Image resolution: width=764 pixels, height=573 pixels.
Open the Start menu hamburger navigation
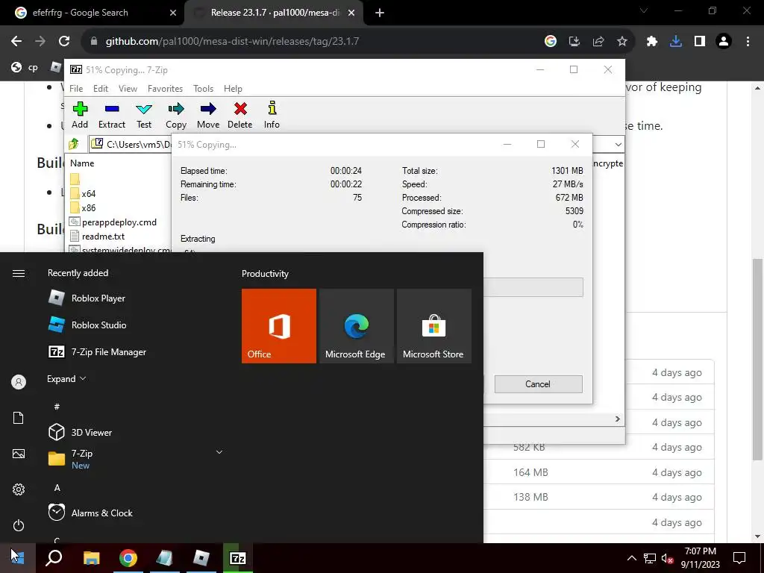pos(19,273)
